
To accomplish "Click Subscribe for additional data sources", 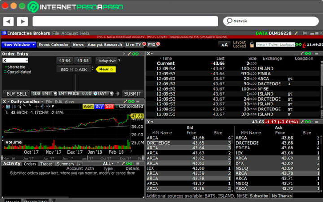I will [x=259, y=196].
